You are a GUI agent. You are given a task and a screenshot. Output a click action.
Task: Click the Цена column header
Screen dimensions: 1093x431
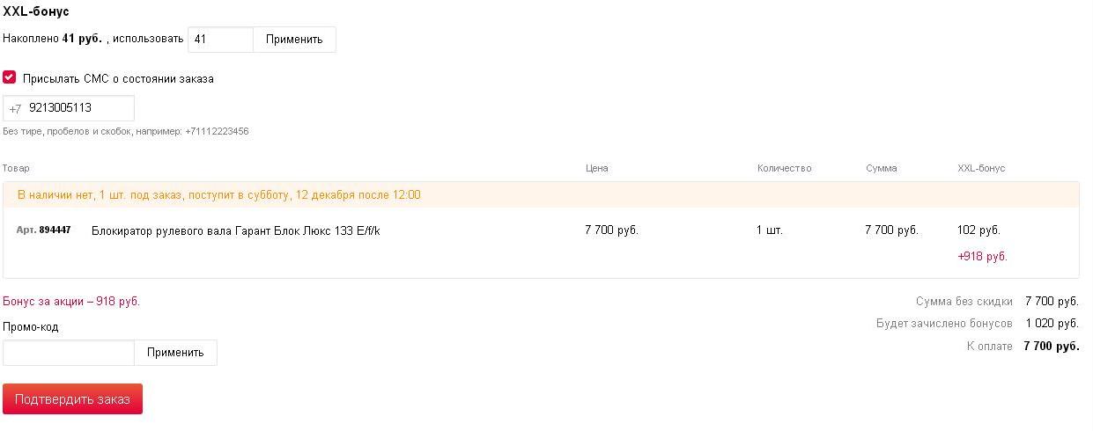tap(596, 168)
